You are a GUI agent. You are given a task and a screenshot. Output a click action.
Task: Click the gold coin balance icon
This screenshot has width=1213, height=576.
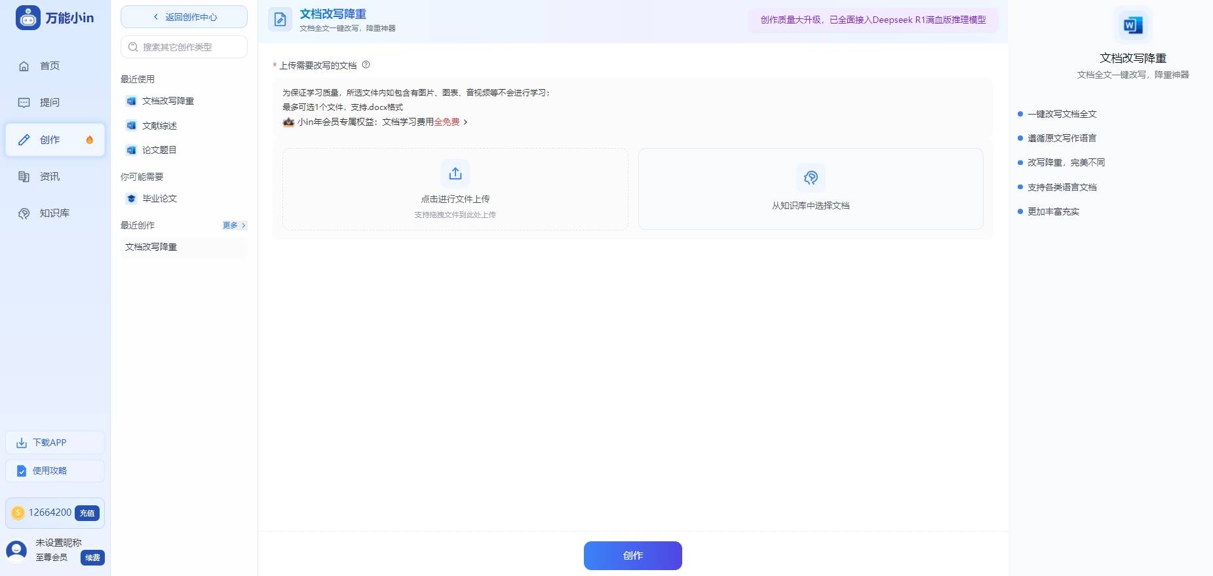click(18, 513)
